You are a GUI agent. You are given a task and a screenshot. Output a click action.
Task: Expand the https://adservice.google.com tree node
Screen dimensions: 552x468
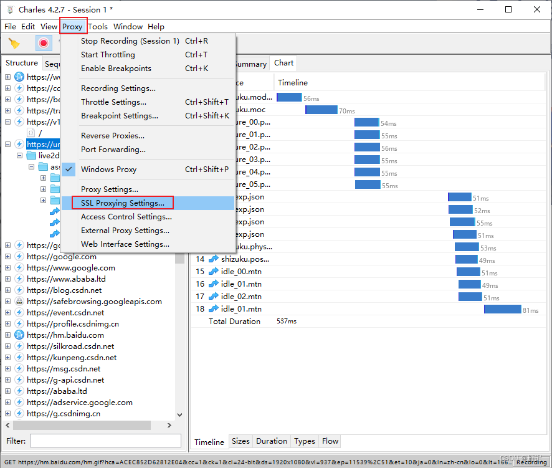point(7,402)
